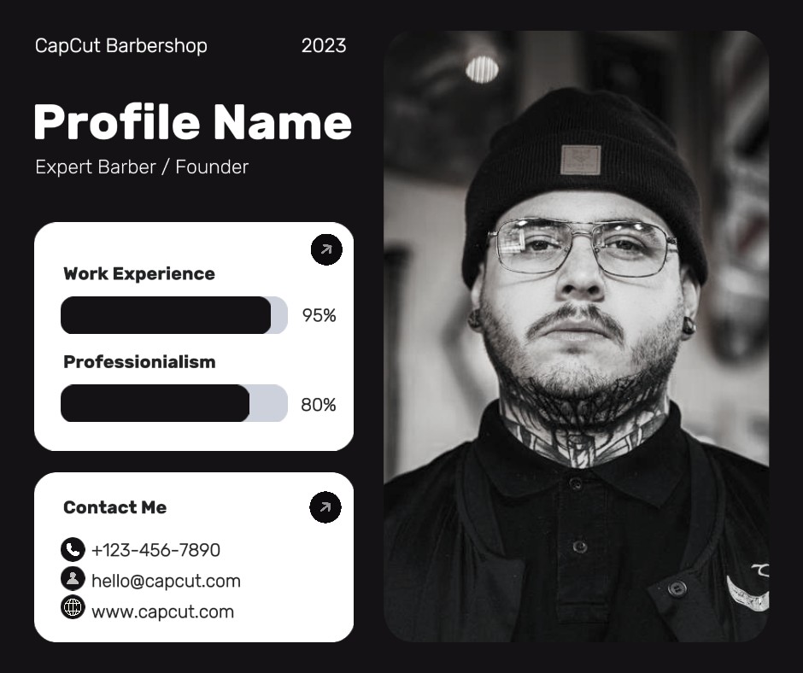Select the barber portrait photo
Screen dimensions: 803x673
576,336
